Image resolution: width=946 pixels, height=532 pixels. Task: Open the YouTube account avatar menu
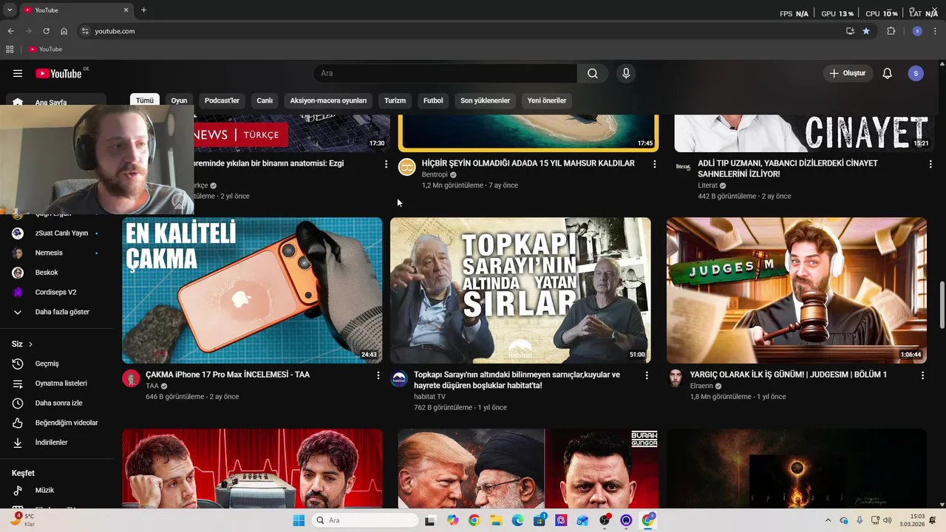[916, 73]
